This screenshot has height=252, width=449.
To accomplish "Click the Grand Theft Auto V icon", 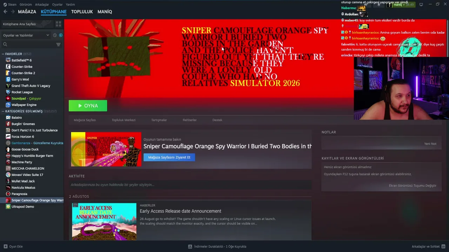I will click(x=8, y=86).
